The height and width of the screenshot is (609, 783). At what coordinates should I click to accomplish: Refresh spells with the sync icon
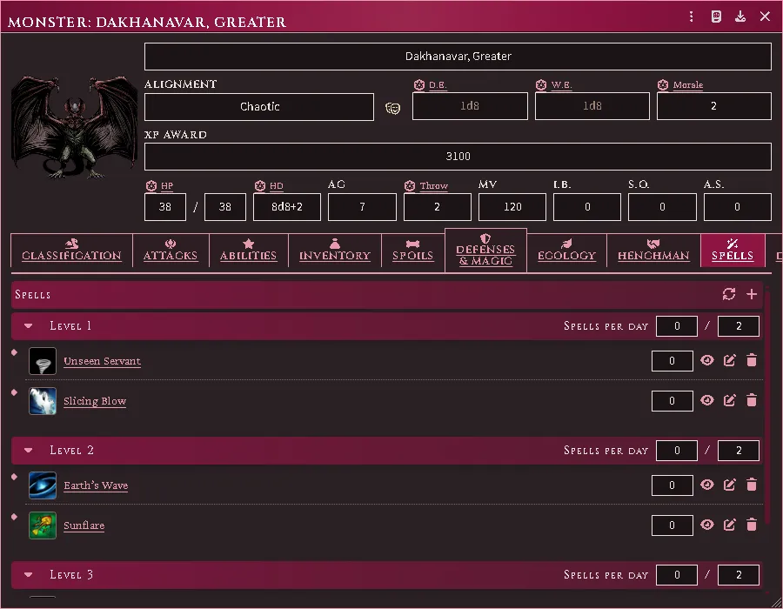click(x=729, y=294)
